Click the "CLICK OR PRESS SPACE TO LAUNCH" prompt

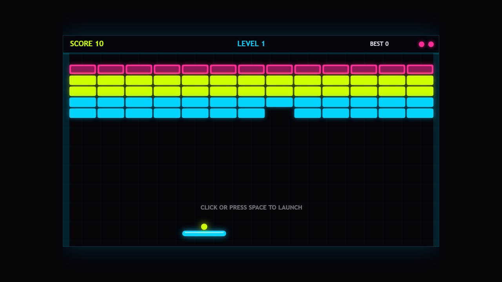[251, 208]
